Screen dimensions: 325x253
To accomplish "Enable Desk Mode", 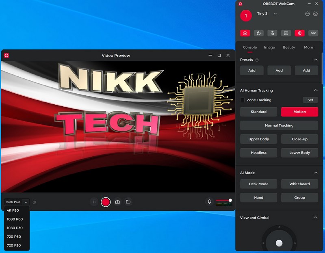I will 258,184.
